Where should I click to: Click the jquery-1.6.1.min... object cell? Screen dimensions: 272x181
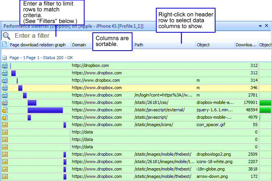(215, 110)
